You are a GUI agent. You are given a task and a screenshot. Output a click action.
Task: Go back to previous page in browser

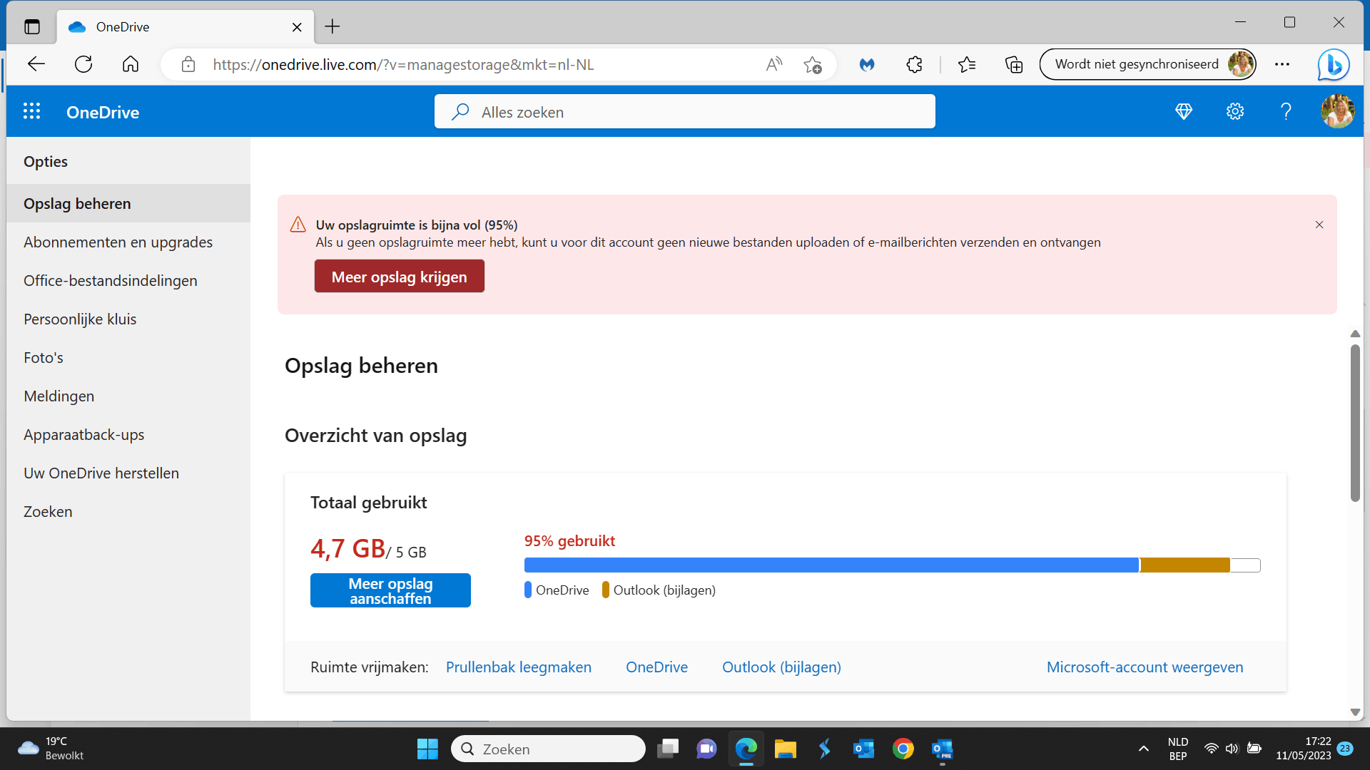(x=36, y=64)
